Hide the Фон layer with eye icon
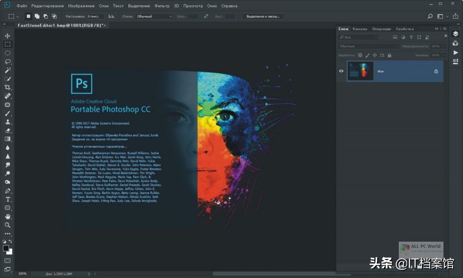This screenshot has width=463, height=278. pos(341,71)
